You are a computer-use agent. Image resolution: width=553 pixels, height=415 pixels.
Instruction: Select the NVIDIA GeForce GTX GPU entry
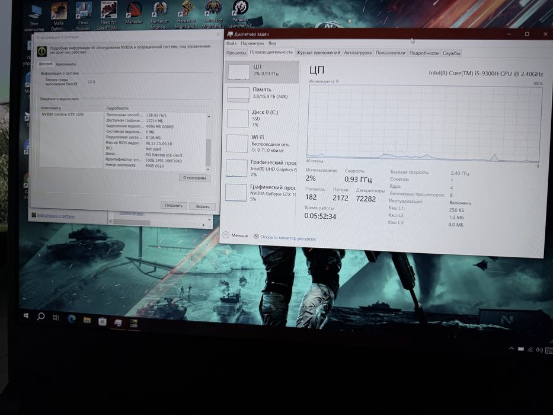(260, 193)
